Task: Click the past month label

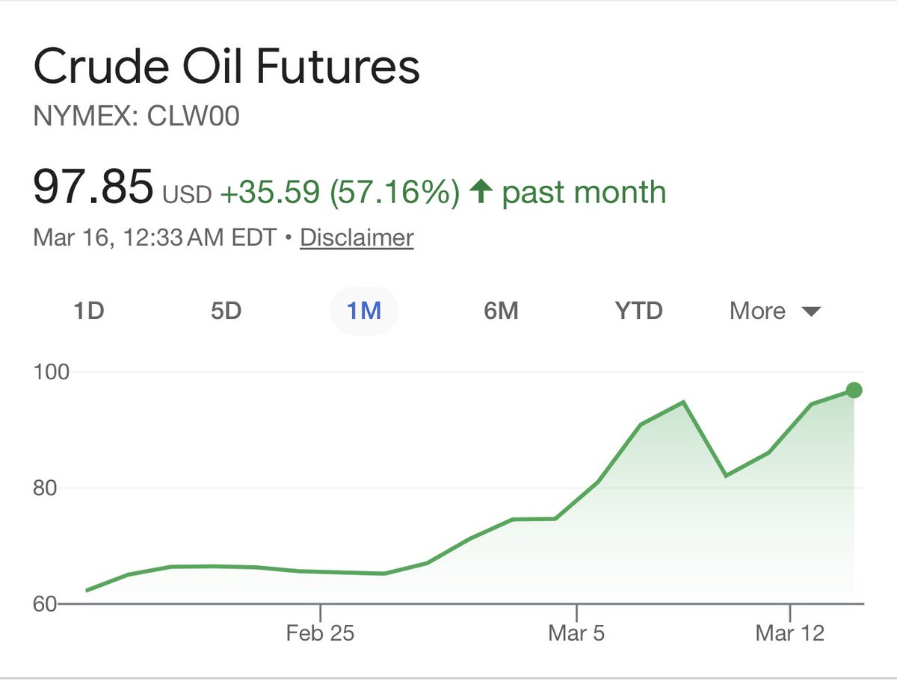Action: coord(584,192)
